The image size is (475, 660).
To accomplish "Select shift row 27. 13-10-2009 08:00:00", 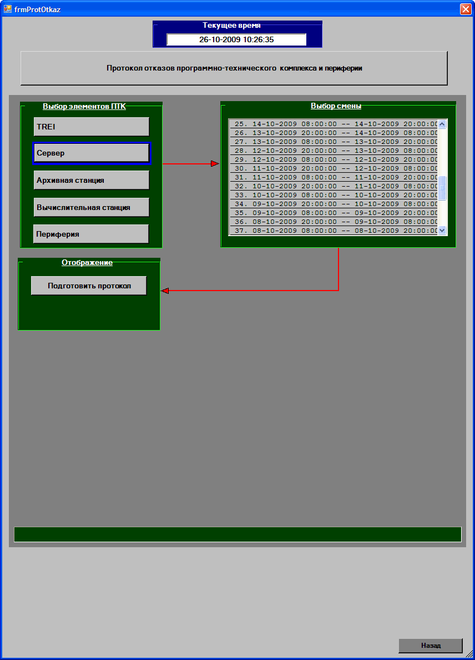I will [x=333, y=142].
